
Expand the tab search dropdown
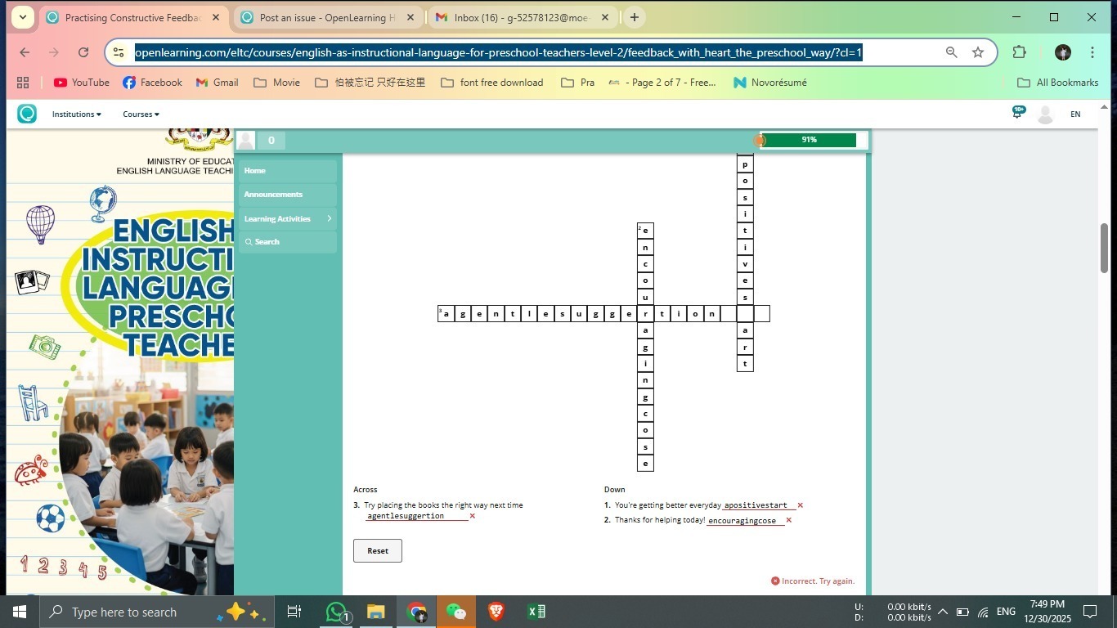[x=22, y=17]
